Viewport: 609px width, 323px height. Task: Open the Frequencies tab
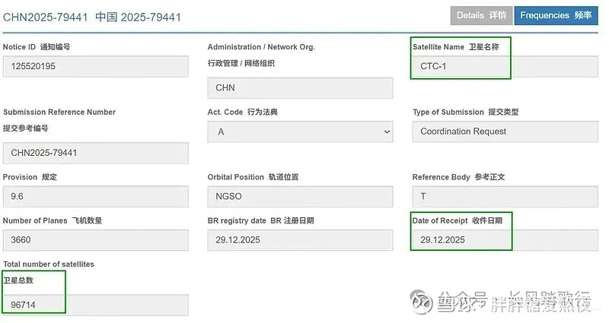(x=555, y=15)
